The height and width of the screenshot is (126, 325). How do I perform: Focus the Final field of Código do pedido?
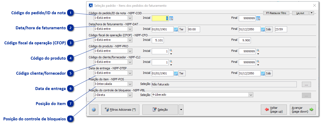(247, 18)
